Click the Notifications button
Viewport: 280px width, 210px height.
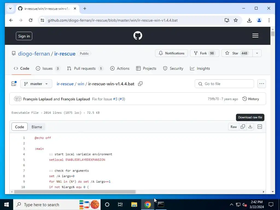pyautogui.click(x=171, y=53)
